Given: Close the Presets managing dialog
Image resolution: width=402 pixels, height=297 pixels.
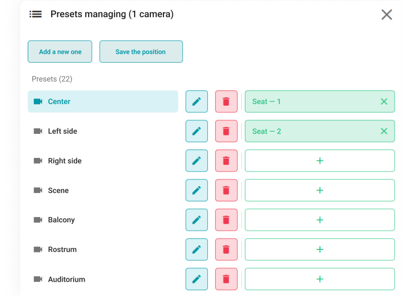Looking at the screenshot, I should click(x=386, y=15).
